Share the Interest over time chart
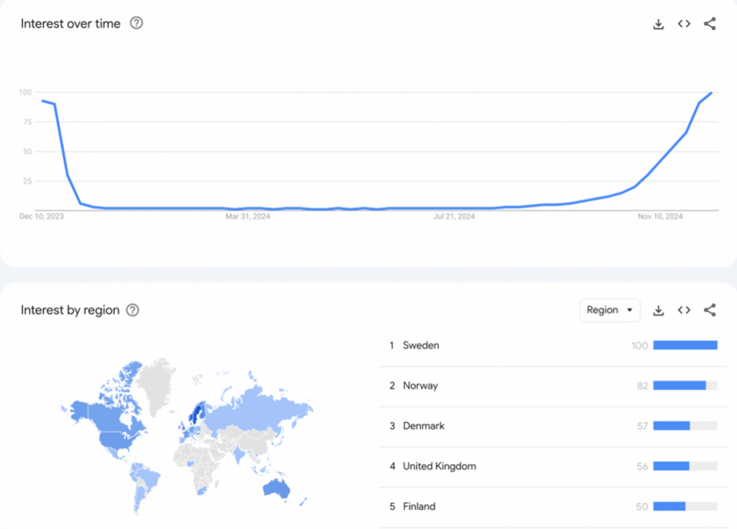The image size is (737, 529). tap(710, 24)
